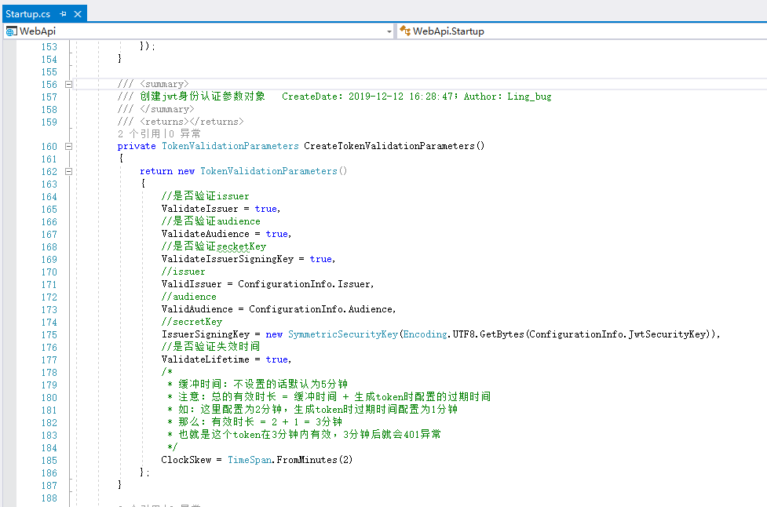Click 'ConfigurationInfo.Audience' on line 173

tap(321, 309)
